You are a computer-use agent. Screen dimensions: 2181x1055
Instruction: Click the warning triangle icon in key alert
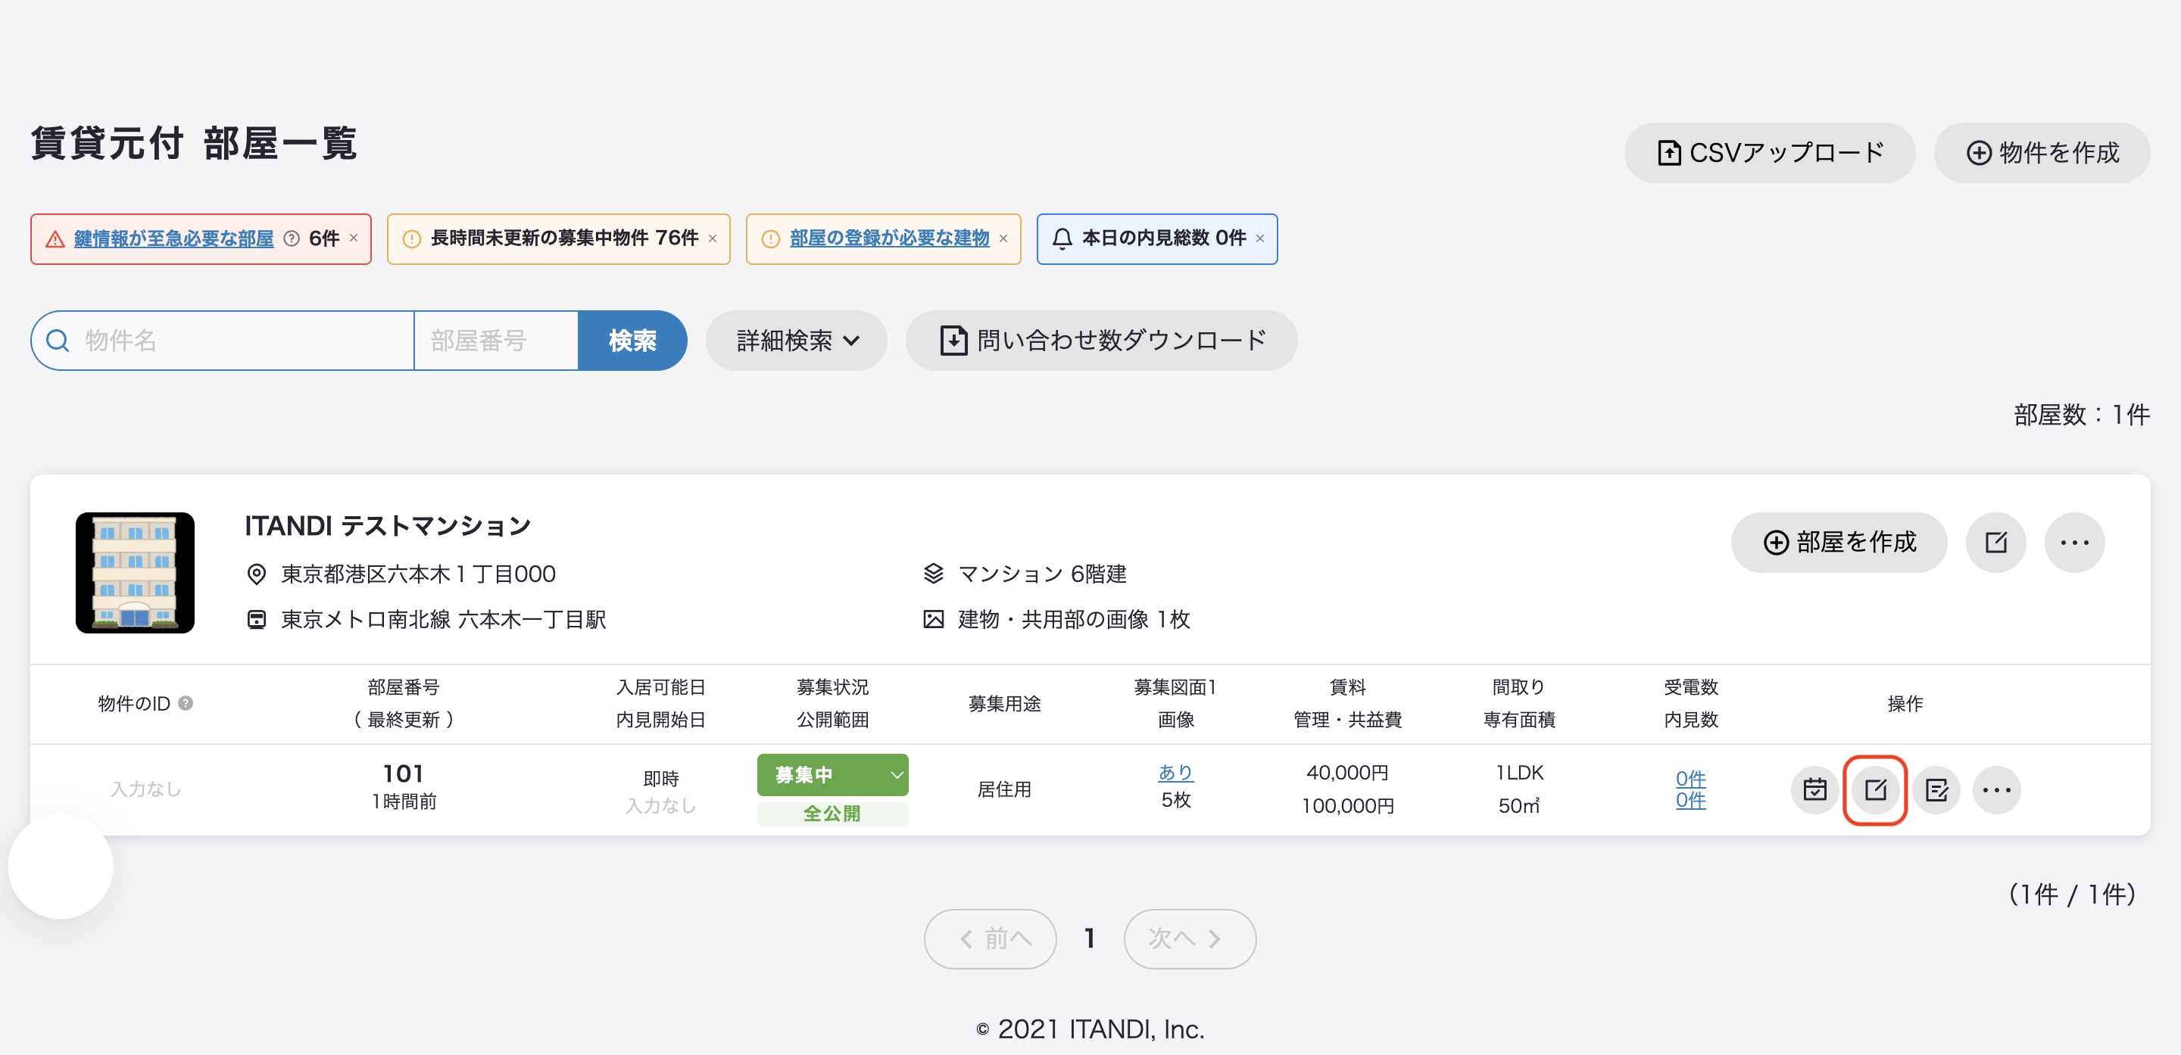tap(55, 239)
